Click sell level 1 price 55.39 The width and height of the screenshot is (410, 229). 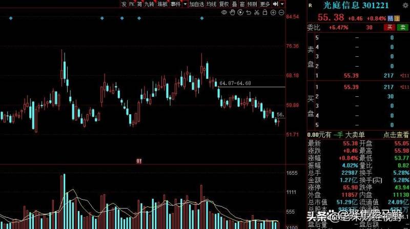pos(351,75)
